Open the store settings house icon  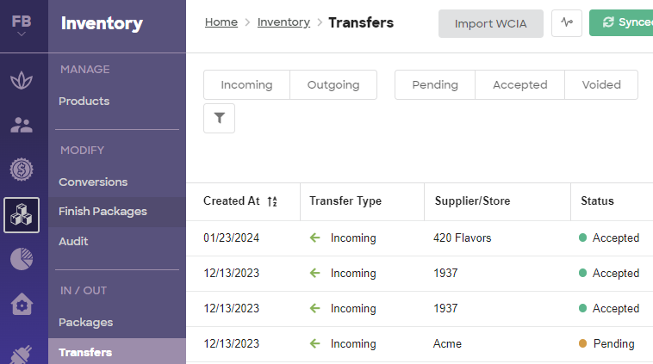[22, 305]
